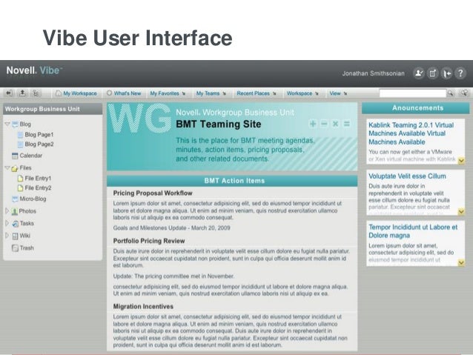This screenshot has width=473, height=355.
Task: Open the personal preferences icon in header
Action: [x=432, y=73]
